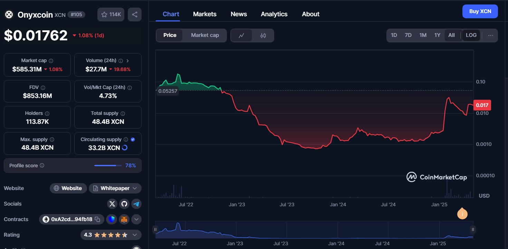
Task: Select the Market cap chart toggle
Action: (x=205, y=35)
